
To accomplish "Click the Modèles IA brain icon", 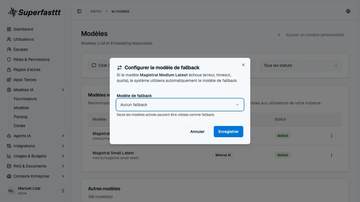I will pos(9,90).
